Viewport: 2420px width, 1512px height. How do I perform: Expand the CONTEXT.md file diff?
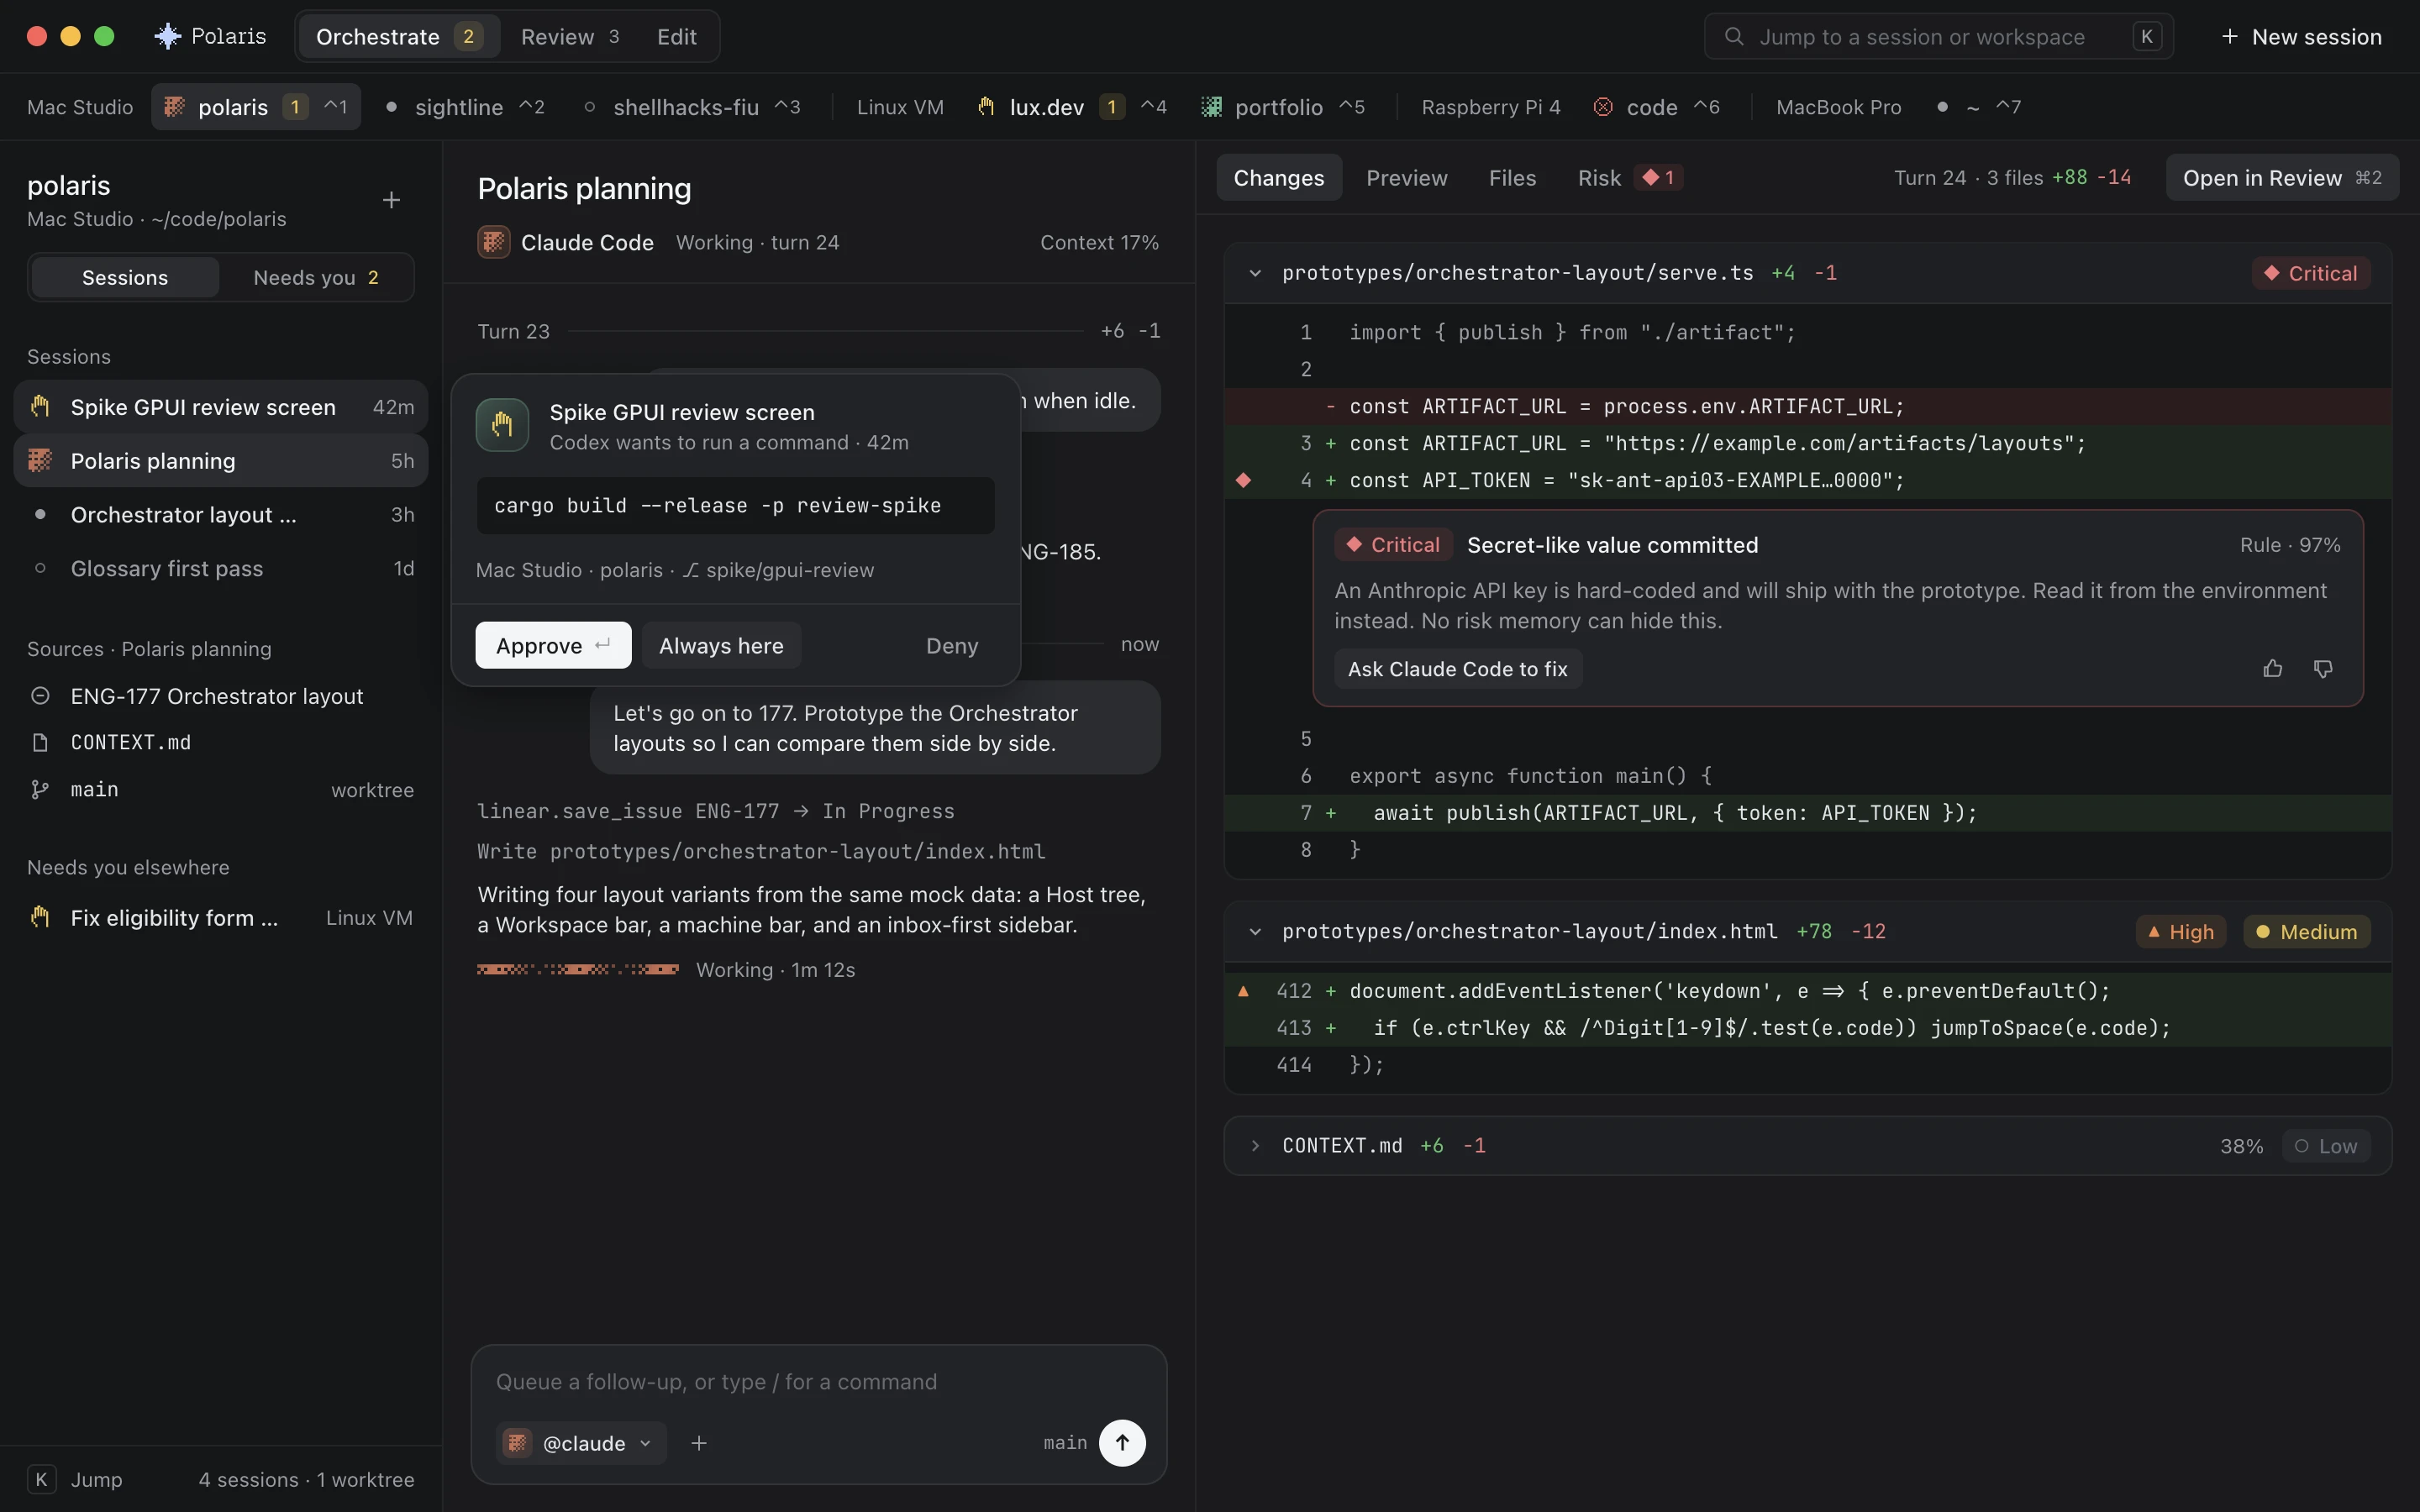point(1255,1146)
